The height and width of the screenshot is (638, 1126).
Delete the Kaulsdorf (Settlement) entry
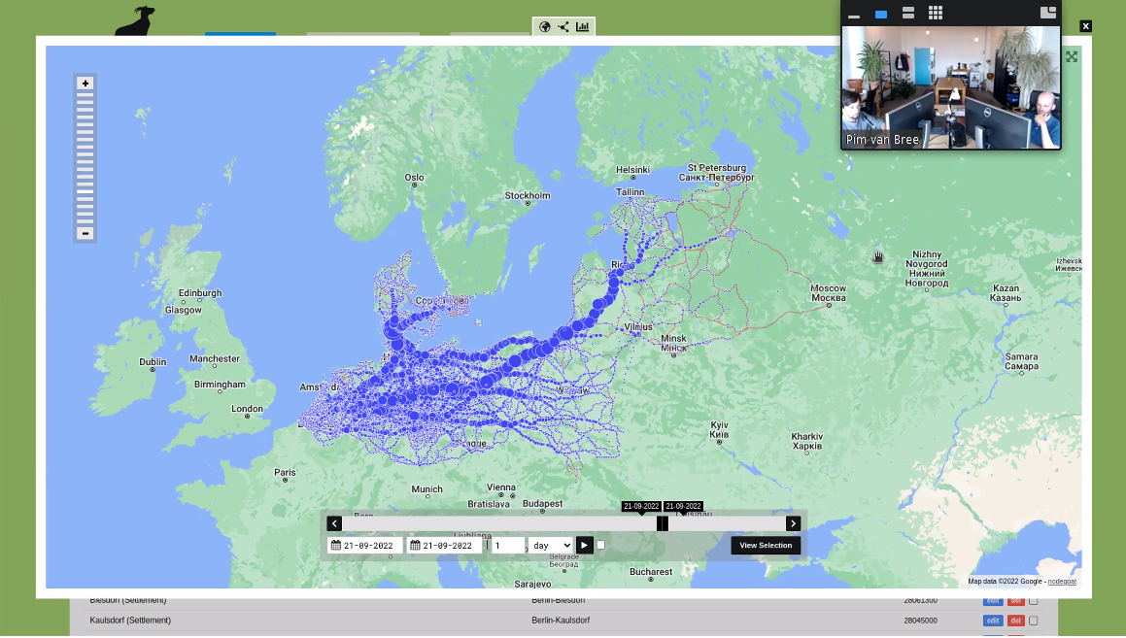click(1015, 621)
